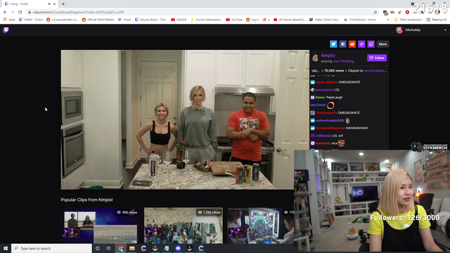Open the popular clip with 1,233 views

click(x=183, y=226)
